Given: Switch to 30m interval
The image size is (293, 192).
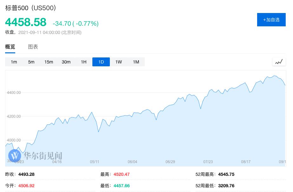Looking at the screenshot, I should tap(66, 62).
